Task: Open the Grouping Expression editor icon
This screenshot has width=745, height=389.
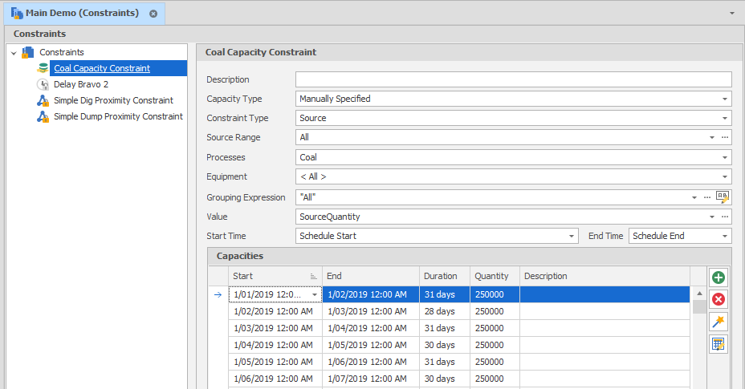Action: point(723,197)
